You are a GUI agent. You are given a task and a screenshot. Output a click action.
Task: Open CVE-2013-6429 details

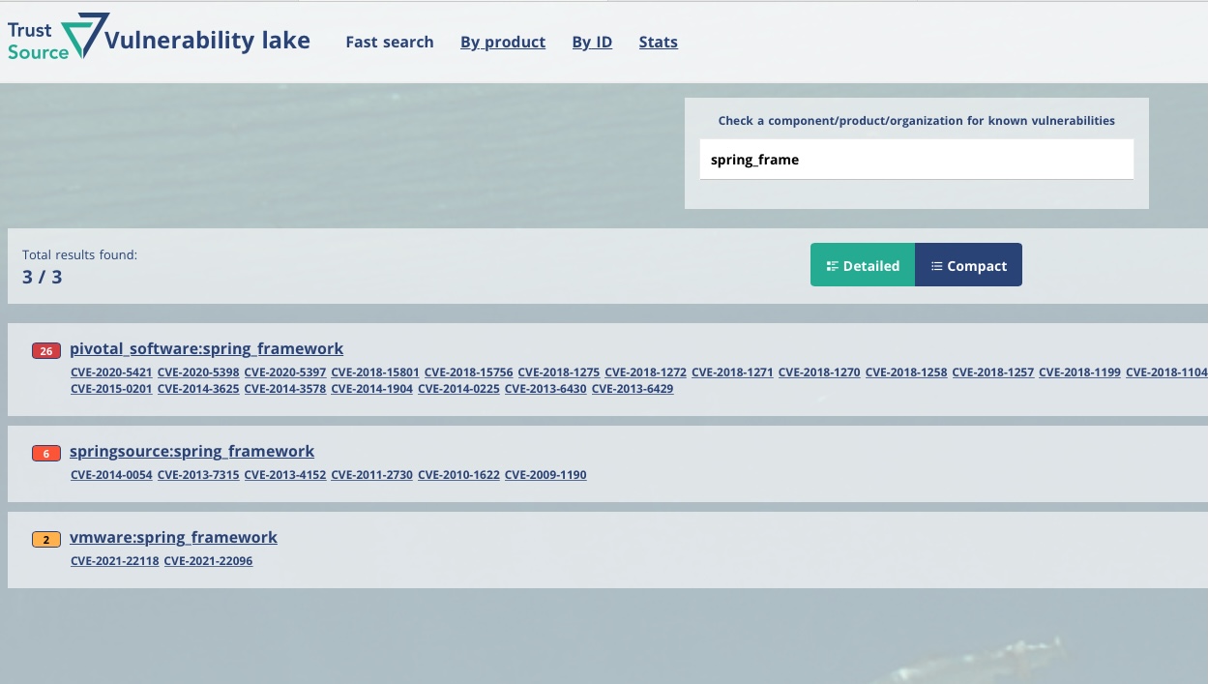[x=633, y=389]
